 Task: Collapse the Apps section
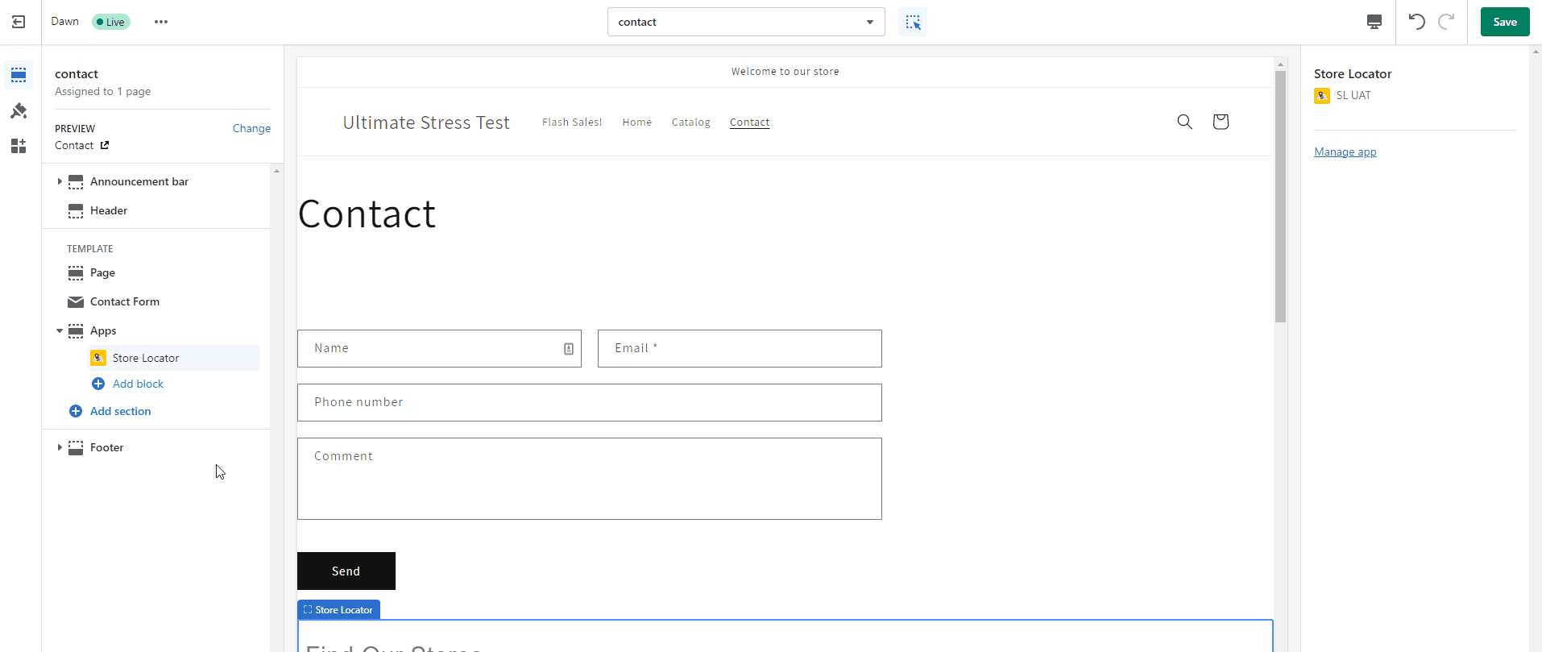click(60, 330)
